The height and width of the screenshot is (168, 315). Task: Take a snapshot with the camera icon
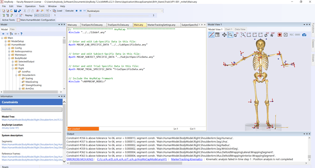(x=304, y=35)
